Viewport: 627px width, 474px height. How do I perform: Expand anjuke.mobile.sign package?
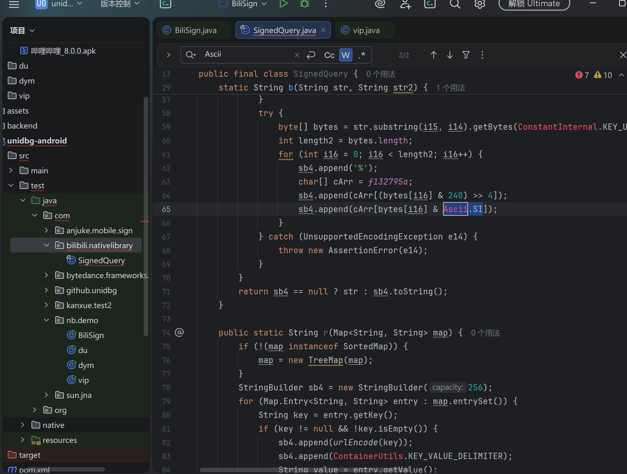(x=46, y=230)
